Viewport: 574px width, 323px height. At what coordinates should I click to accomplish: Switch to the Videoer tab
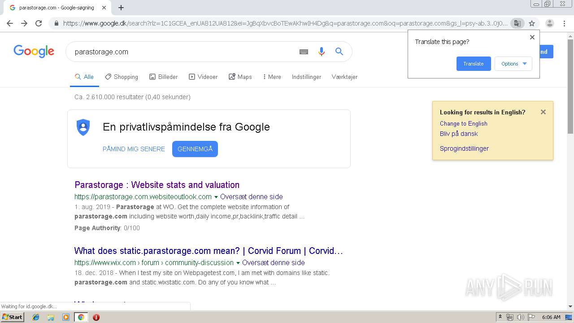click(x=203, y=77)
